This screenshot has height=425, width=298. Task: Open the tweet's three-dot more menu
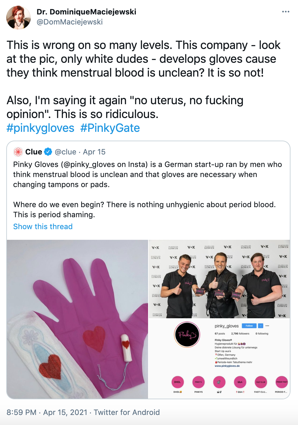click(x=285, y=12)
